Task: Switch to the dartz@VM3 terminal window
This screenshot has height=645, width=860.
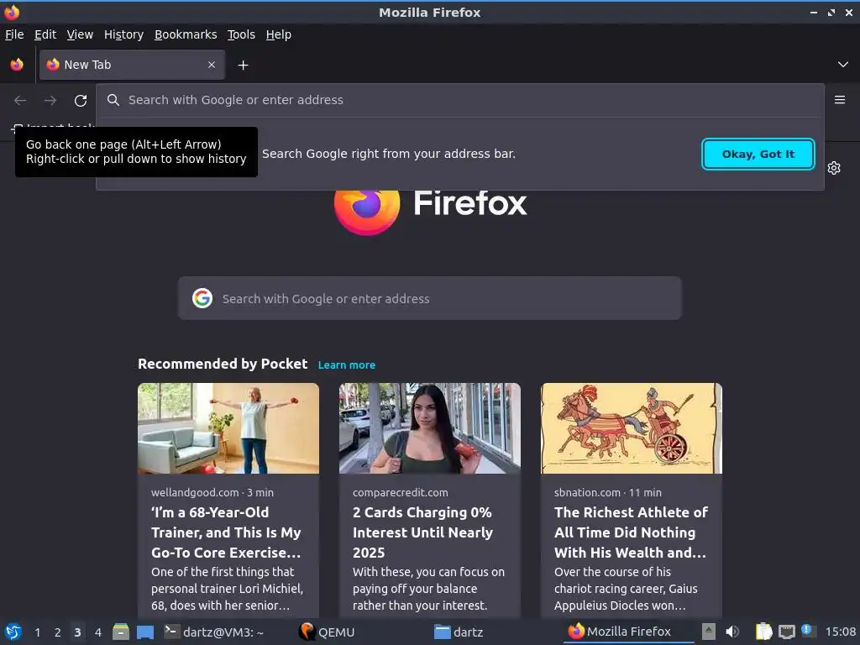Action: tap(214, 632)
